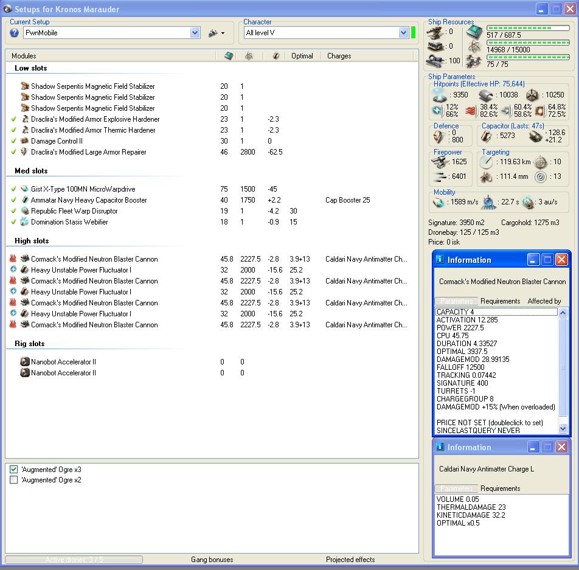Uncheck the 'Augmented' Ogre x3 checkbox
The image size is (579, 570).
coord(13,470)
